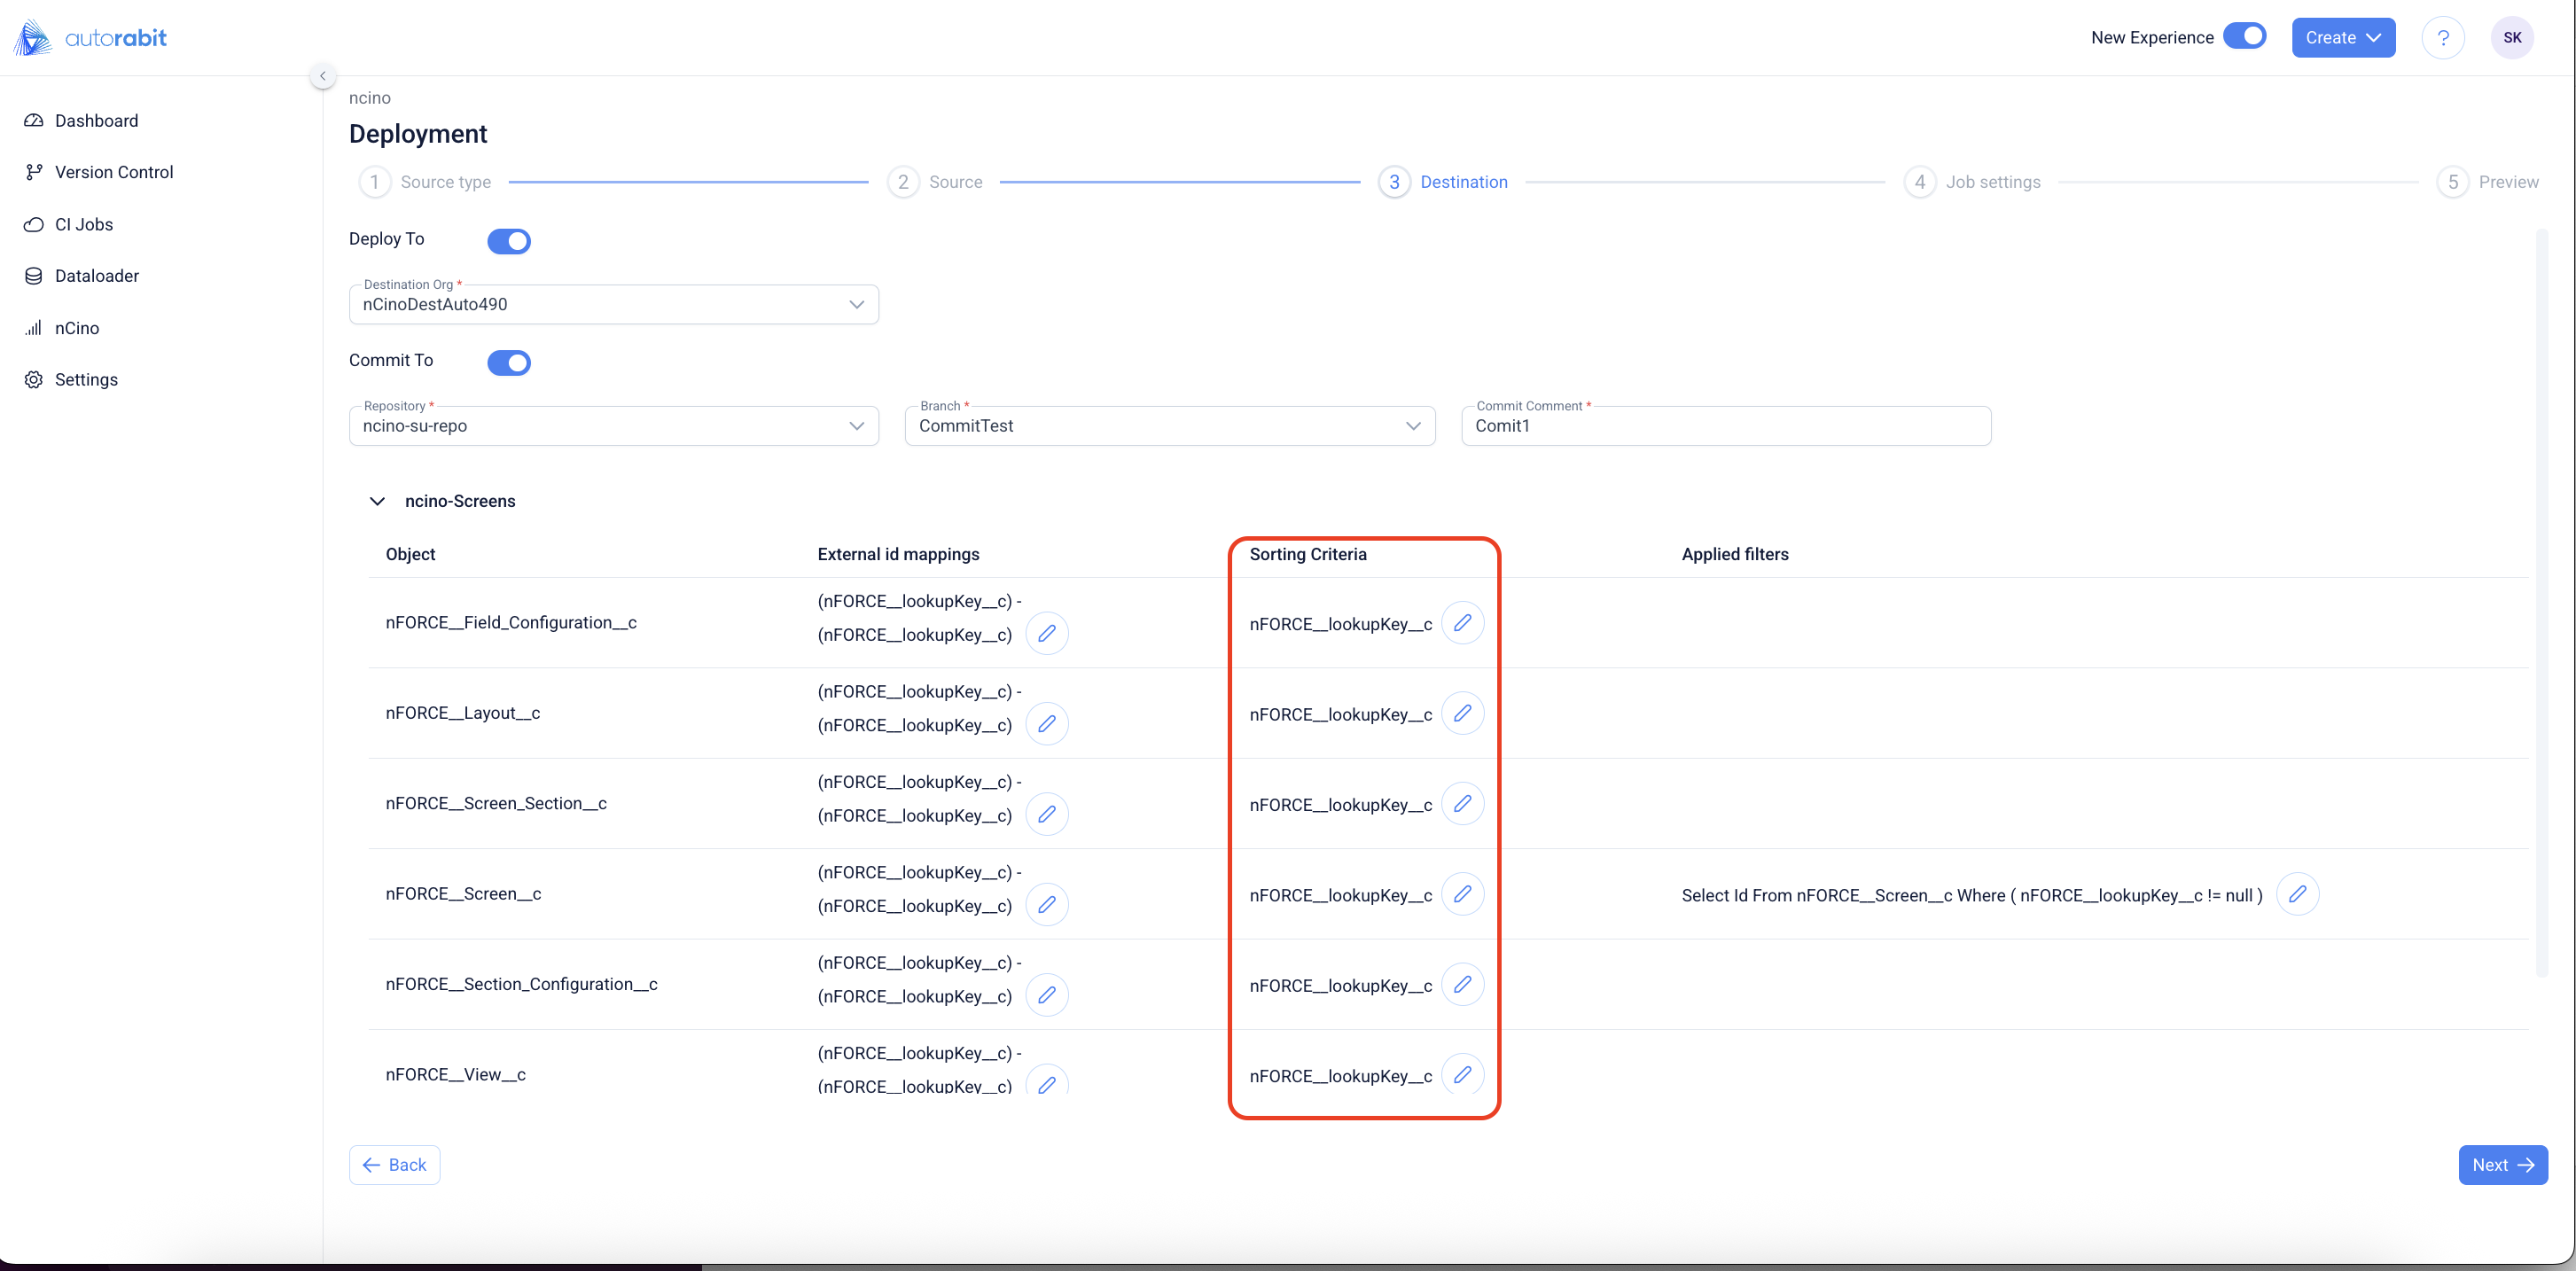Edit applied filter for nFORCE__Screen__c

(2297, 894)
